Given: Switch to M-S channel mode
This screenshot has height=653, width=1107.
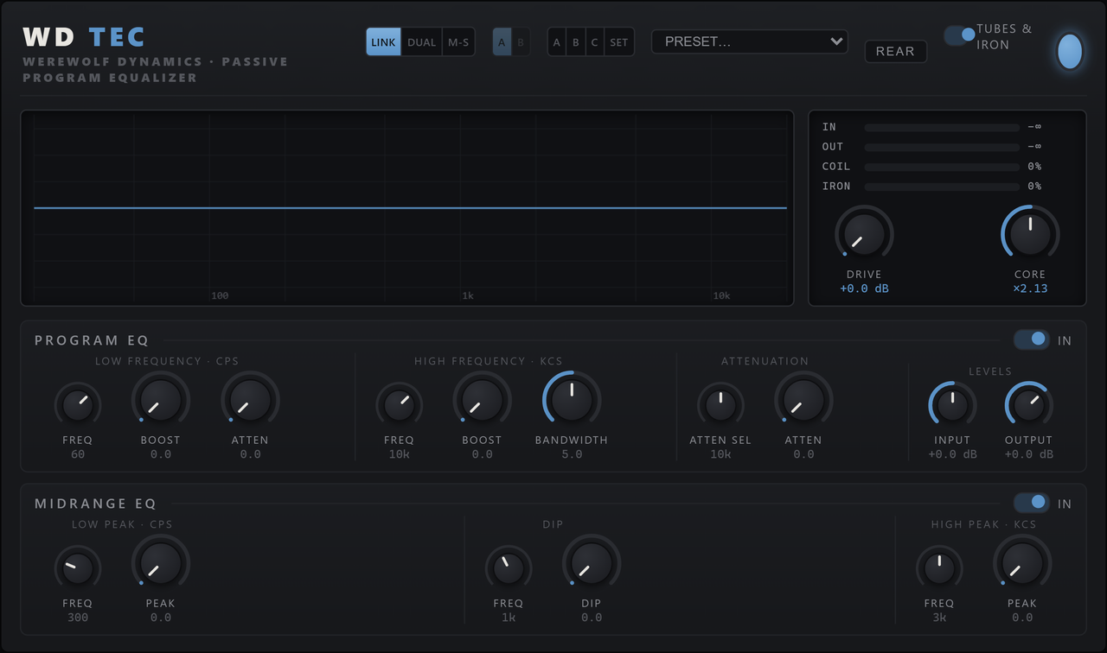Looking at the screenshot, I should click(458, 41).
